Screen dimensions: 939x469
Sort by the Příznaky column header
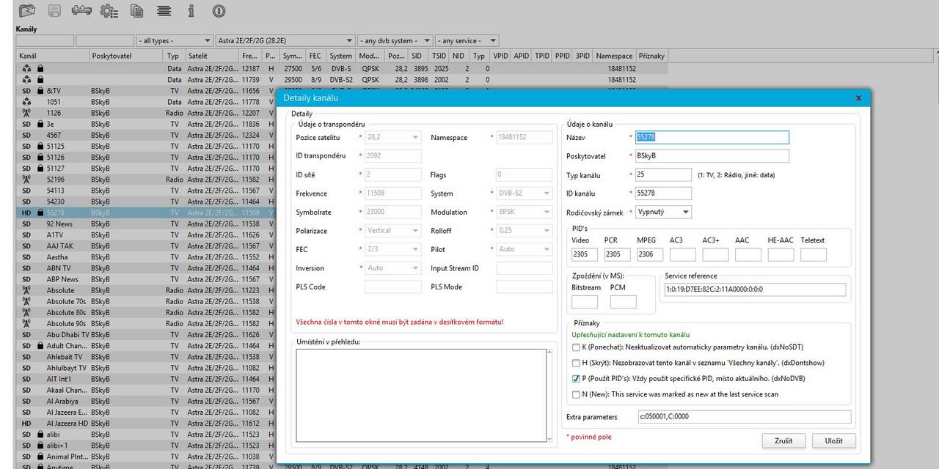point(651,56)
